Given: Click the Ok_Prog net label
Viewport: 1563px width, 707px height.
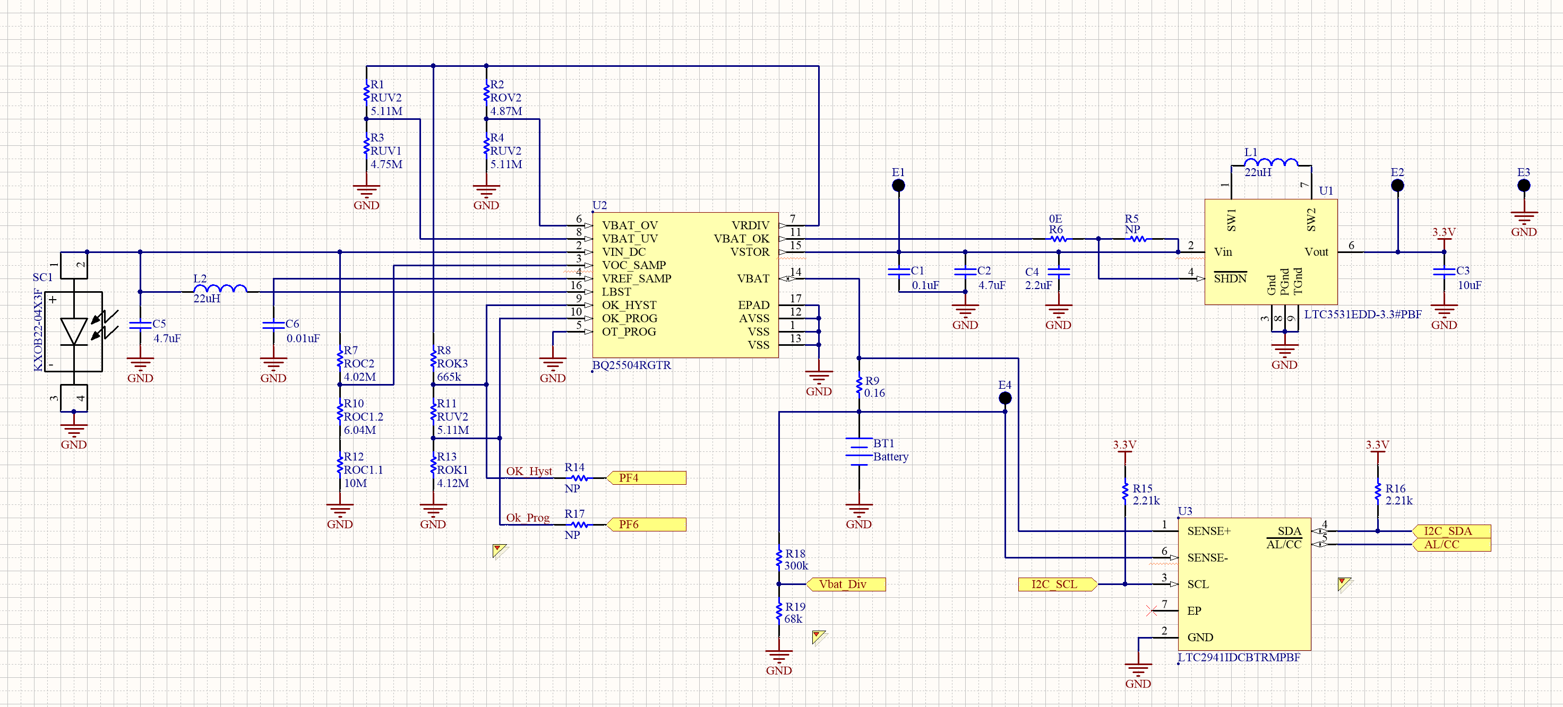Looking at the screenshot, I should (528, 518).
